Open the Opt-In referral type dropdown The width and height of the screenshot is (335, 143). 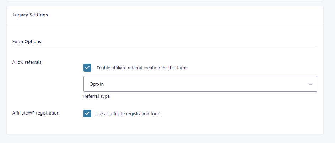click(200, 84)
